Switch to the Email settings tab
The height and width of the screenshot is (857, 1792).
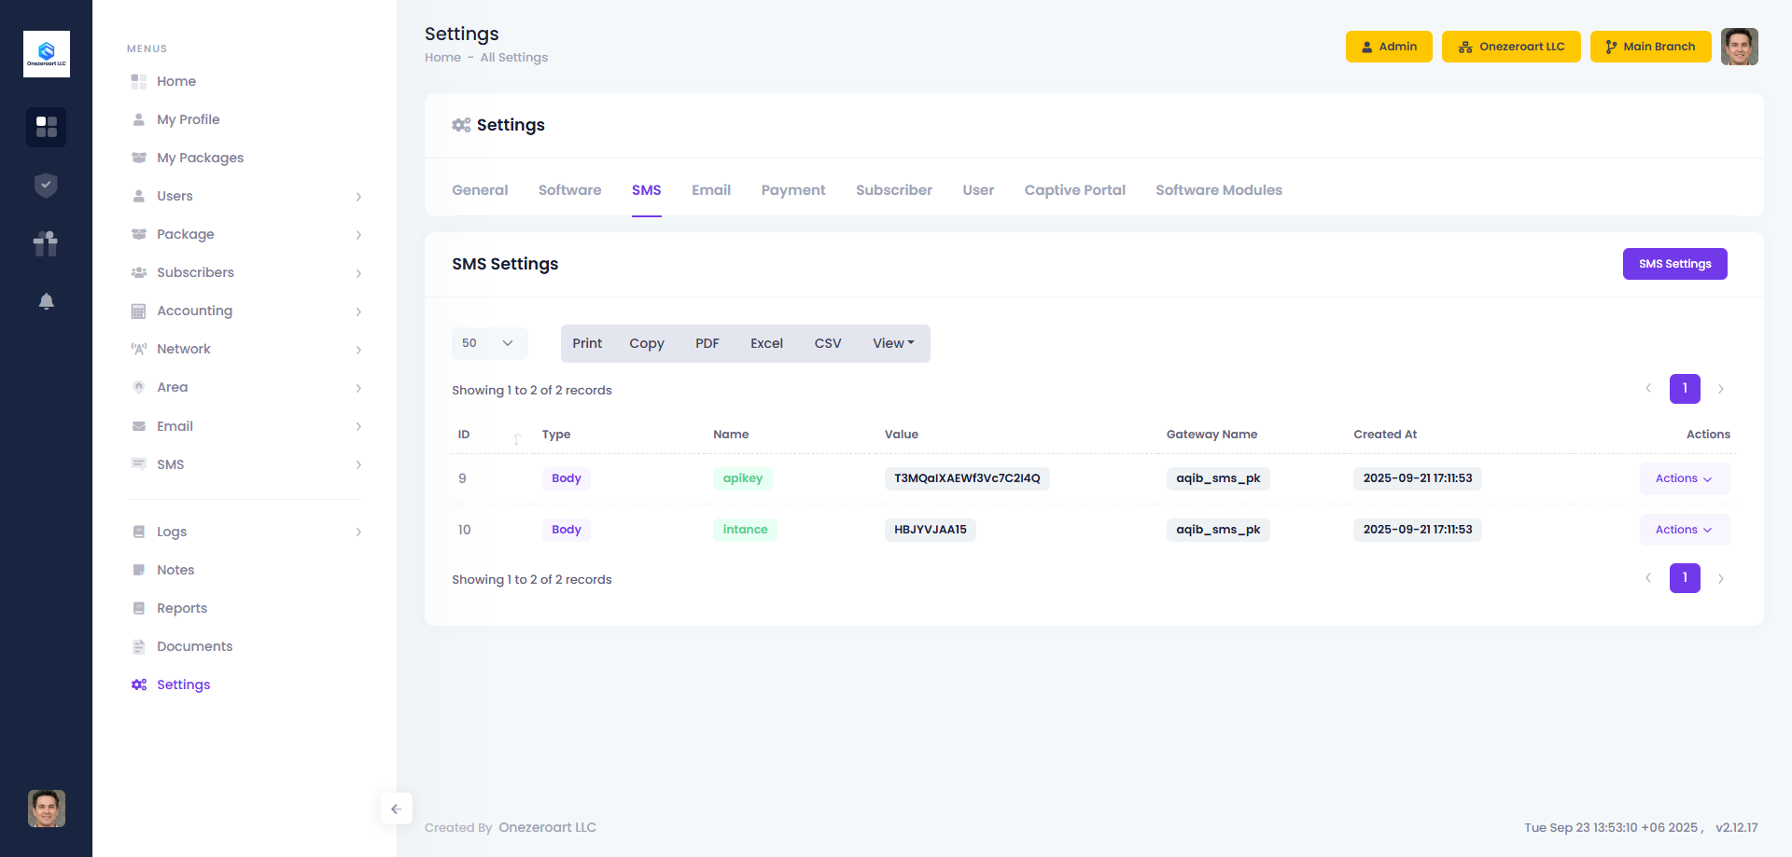(x=710, y=190)
